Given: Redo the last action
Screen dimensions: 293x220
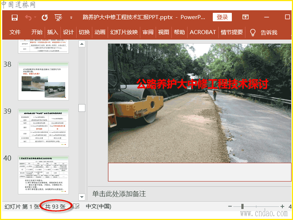Looking at the screenshot, I should pyautogui.click(x=45, y=18).
